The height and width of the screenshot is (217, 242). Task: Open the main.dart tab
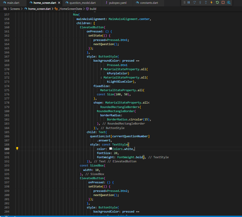tap(11, 3)
